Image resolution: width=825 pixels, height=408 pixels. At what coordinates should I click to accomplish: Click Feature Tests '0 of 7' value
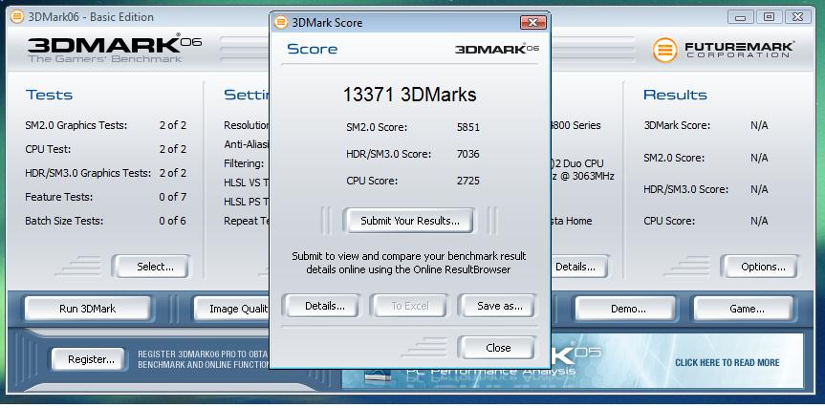click(173, 197)
